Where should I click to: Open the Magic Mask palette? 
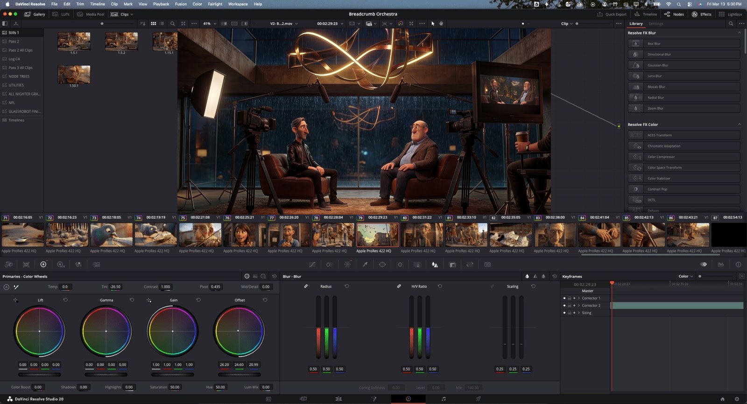pyautogui.click(x=417, y=265)
